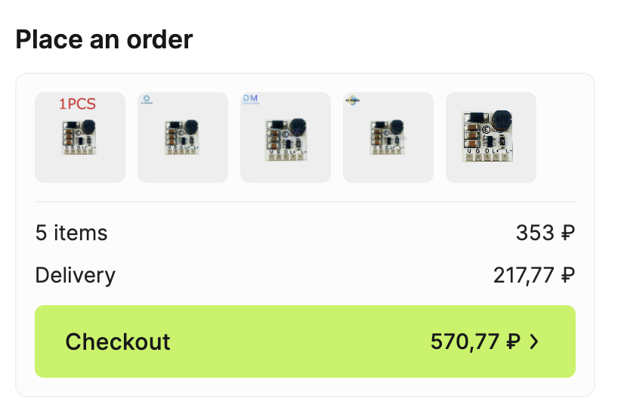
Task: Click the 353 ₽ items price
Action: 545,233
